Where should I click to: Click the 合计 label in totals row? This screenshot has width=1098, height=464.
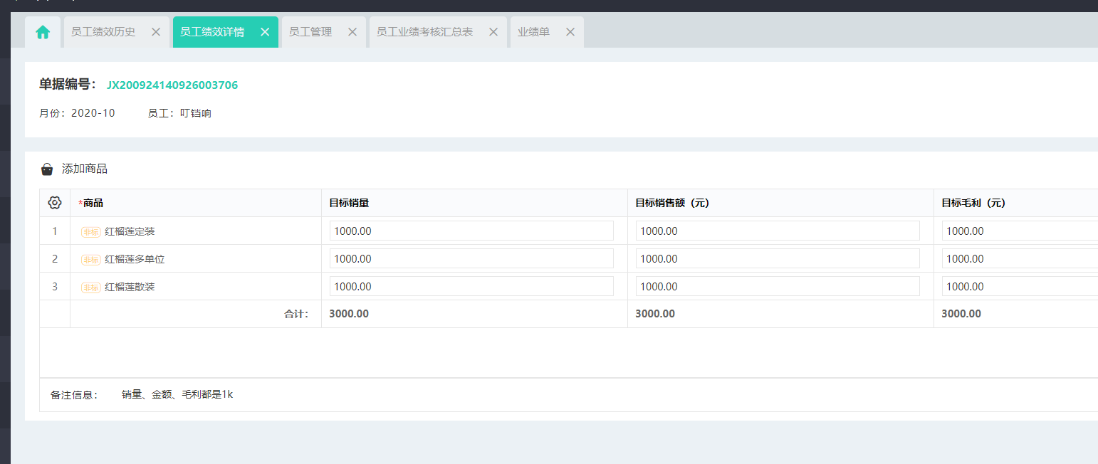[x=296, y=314]
